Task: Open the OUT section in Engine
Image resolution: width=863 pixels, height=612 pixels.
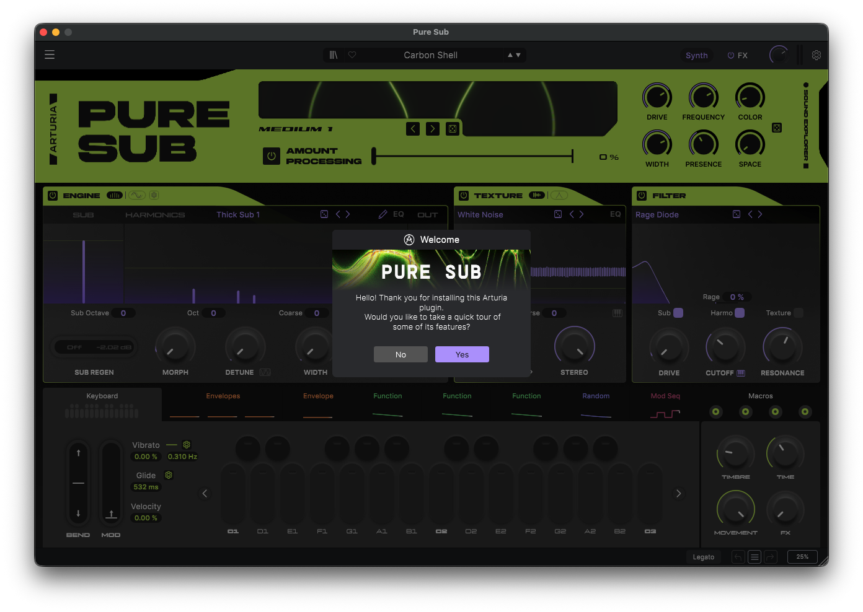Action: click(x=428, y=215)
